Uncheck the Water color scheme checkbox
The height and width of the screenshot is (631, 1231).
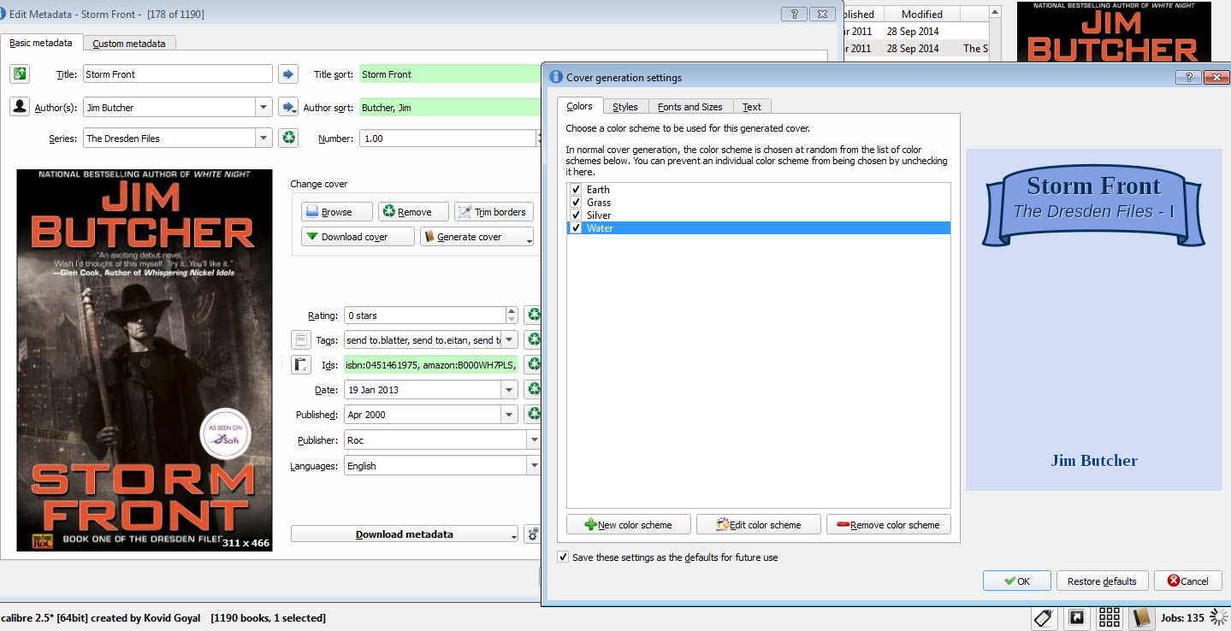[x=577, y=228]
